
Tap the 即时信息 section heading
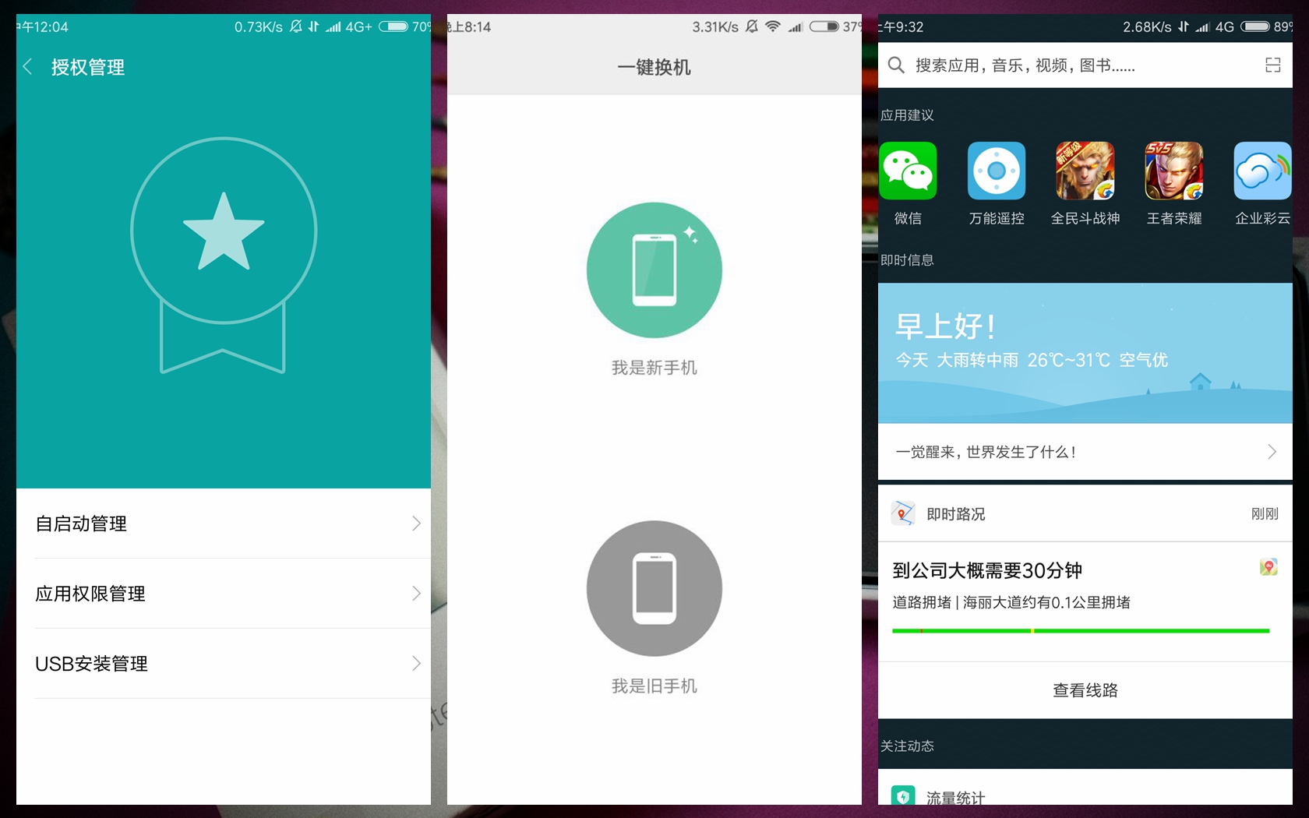click(x=907, y=260)
